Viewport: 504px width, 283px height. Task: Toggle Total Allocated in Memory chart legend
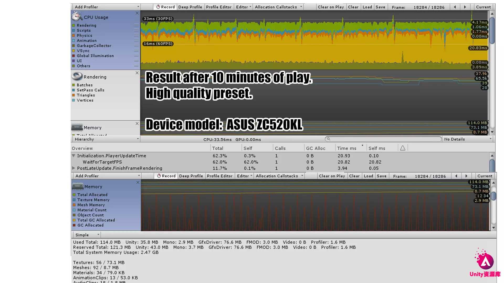[74, 194]
